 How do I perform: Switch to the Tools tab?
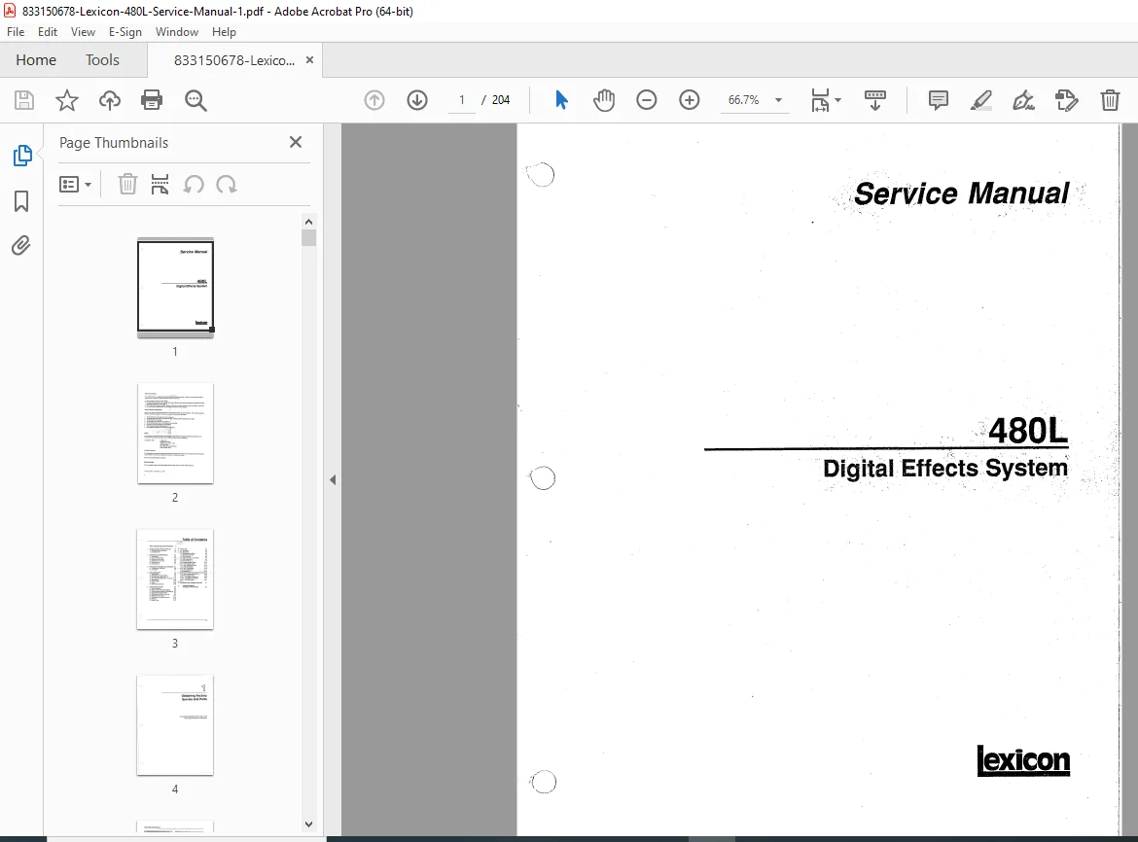(102, 60)
